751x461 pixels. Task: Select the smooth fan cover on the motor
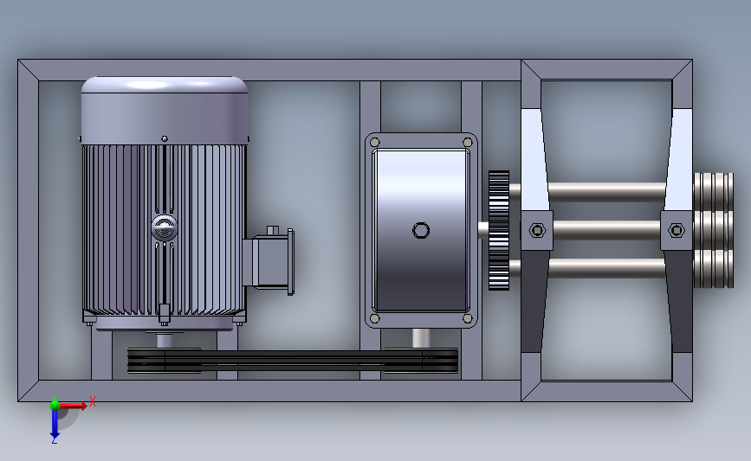pyautogui.click(x=165, y=110)
